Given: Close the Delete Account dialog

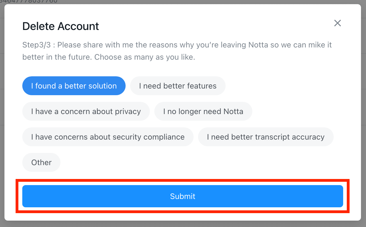Looking at the screenshot, I should pos(337,23).
